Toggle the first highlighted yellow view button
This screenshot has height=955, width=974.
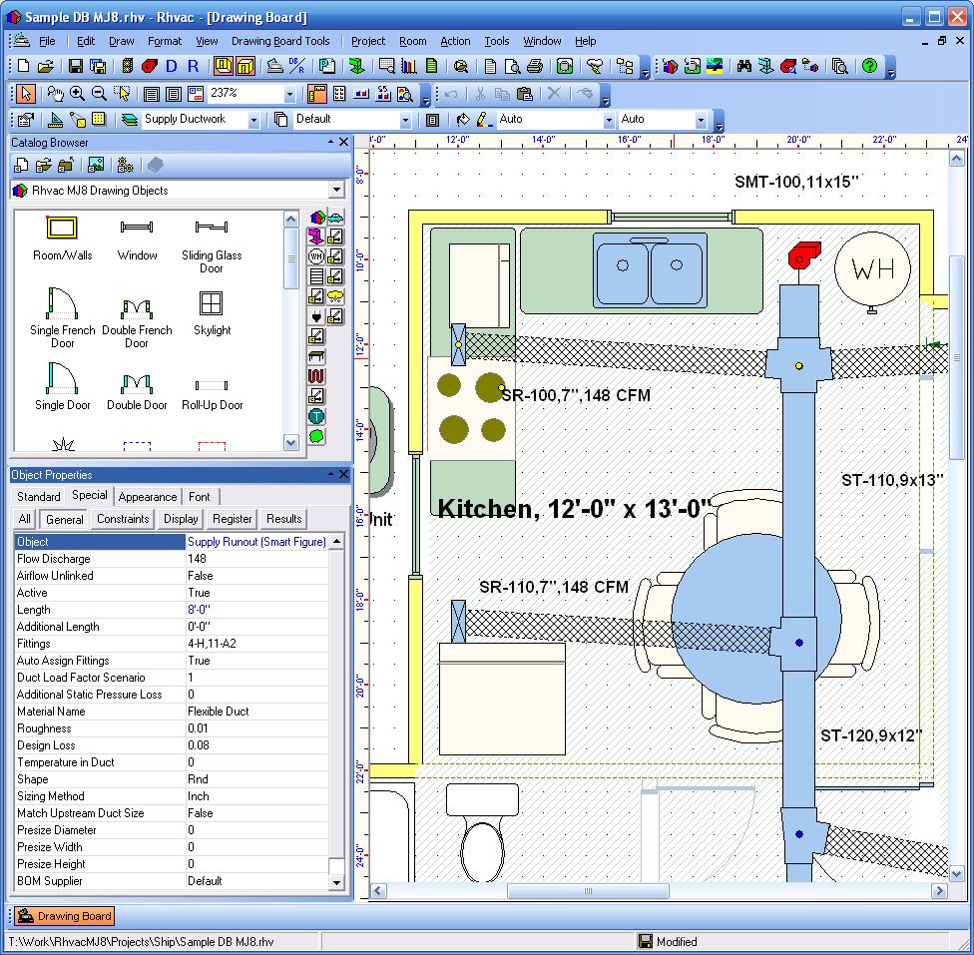pos(223,67)
